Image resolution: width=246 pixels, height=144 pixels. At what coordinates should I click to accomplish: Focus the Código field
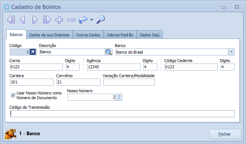(20, 52)
